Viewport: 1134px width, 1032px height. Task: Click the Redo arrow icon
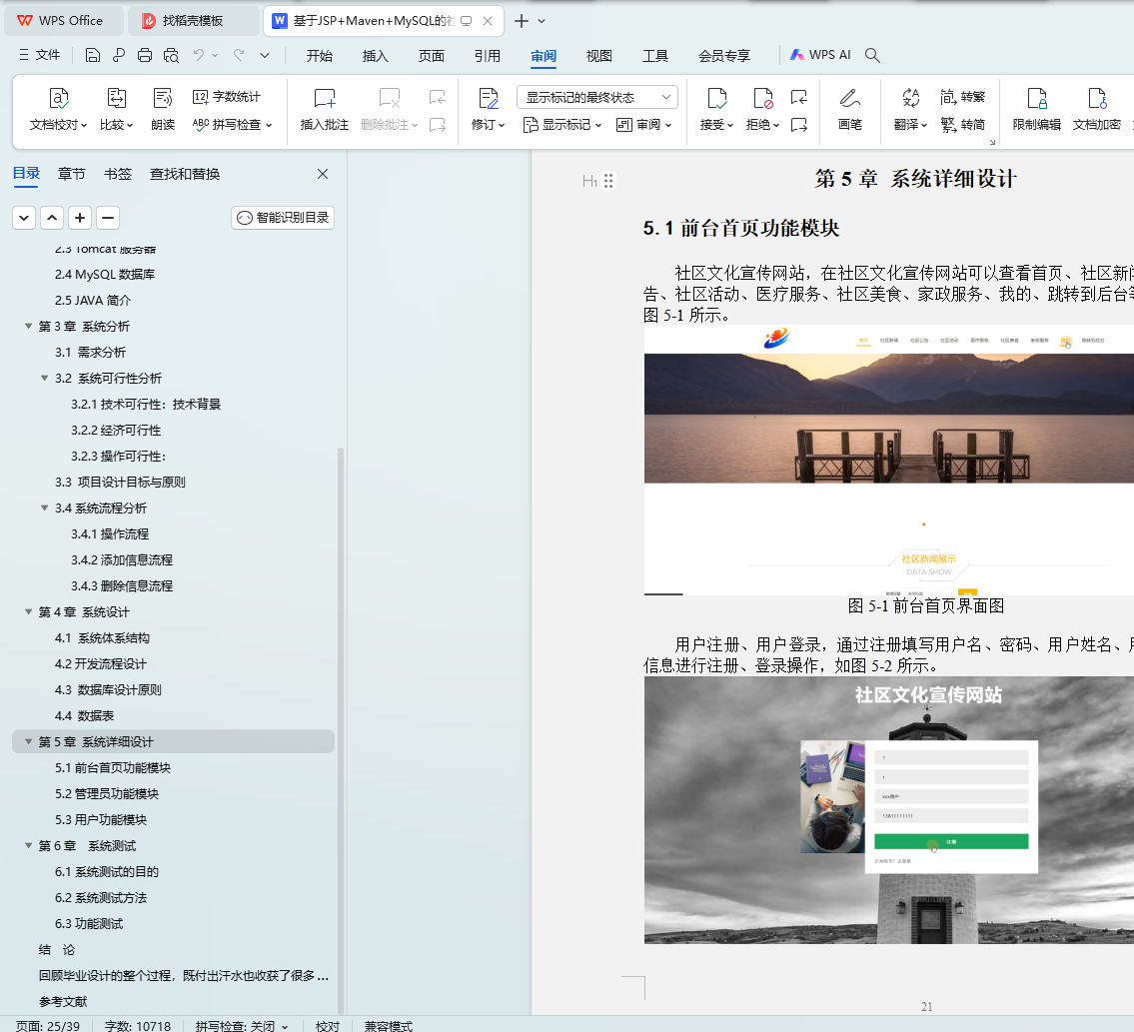(239, 55)
